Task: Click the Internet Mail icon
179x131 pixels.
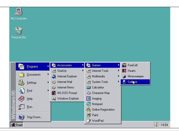Action: pyautogui.click(x=54, y=82)
